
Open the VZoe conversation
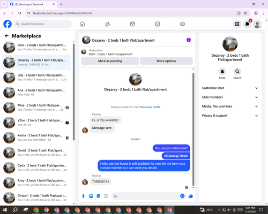(36, 123)
